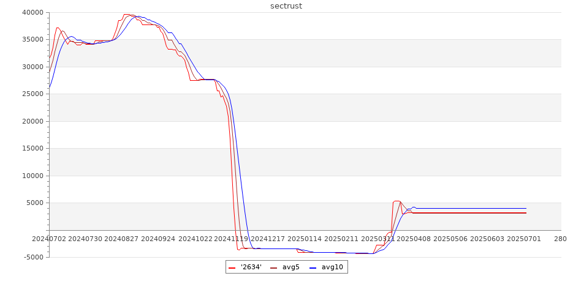This screenshot has height=306, width=573.
Task: Click the 20250311 x-axis date label
Action: pyautogui.click(x=378, y=239)
